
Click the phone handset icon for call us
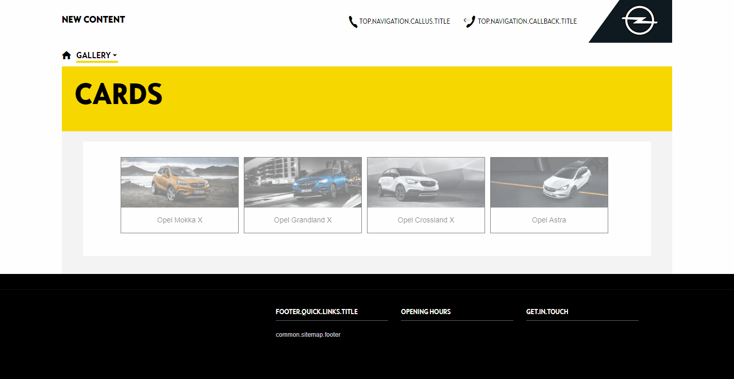pos(353,22)
